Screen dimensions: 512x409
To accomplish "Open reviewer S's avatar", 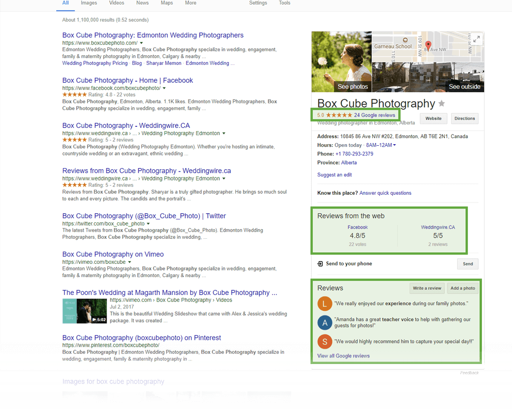I will tap(325, 342).
